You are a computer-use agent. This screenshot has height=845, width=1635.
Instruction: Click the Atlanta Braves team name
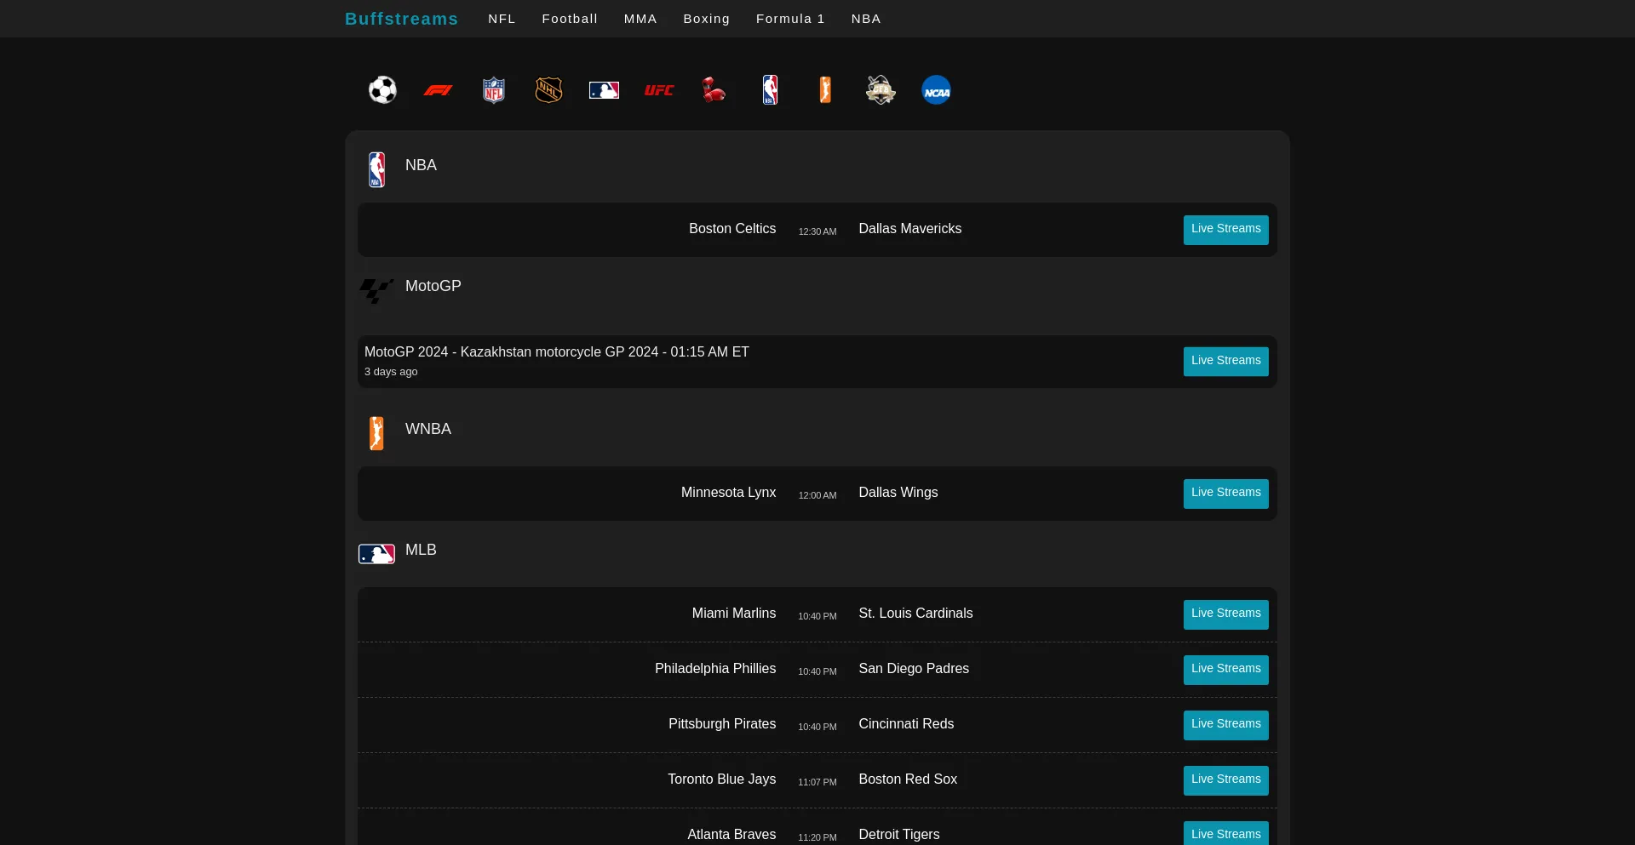[731, 835]
